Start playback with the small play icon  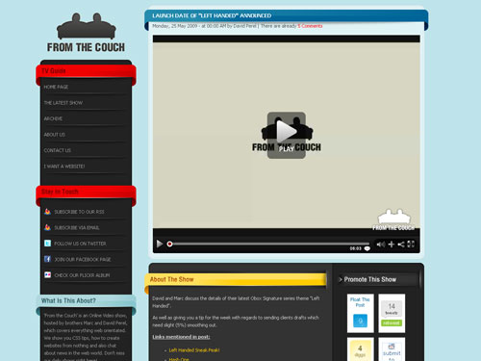160,244
